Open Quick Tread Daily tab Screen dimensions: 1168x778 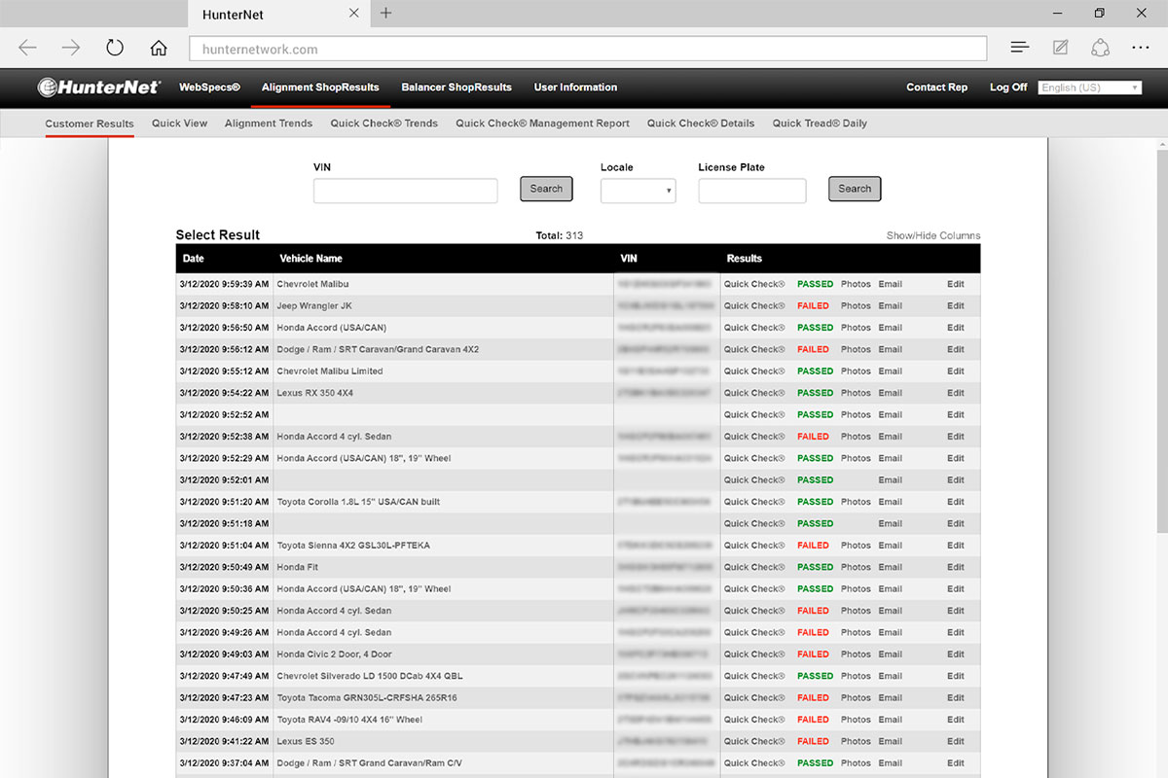[x=820, y=124]
